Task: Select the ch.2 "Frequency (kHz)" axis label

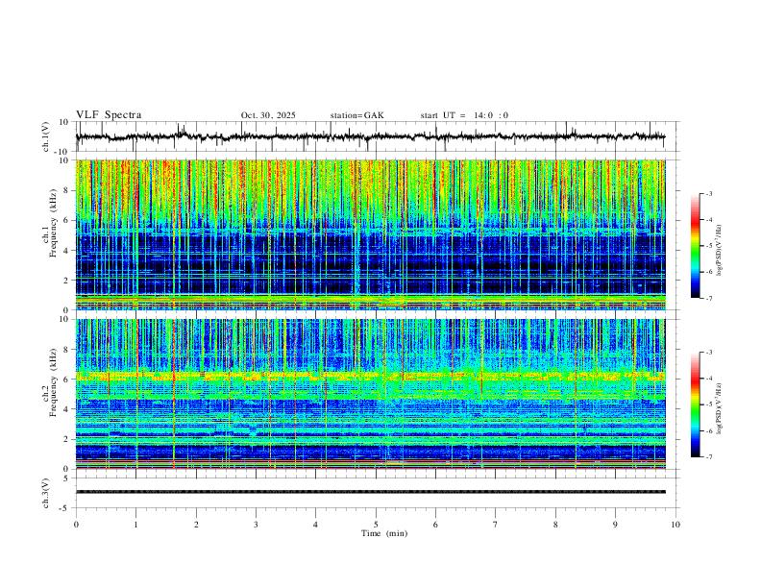Action: (54, 382)
